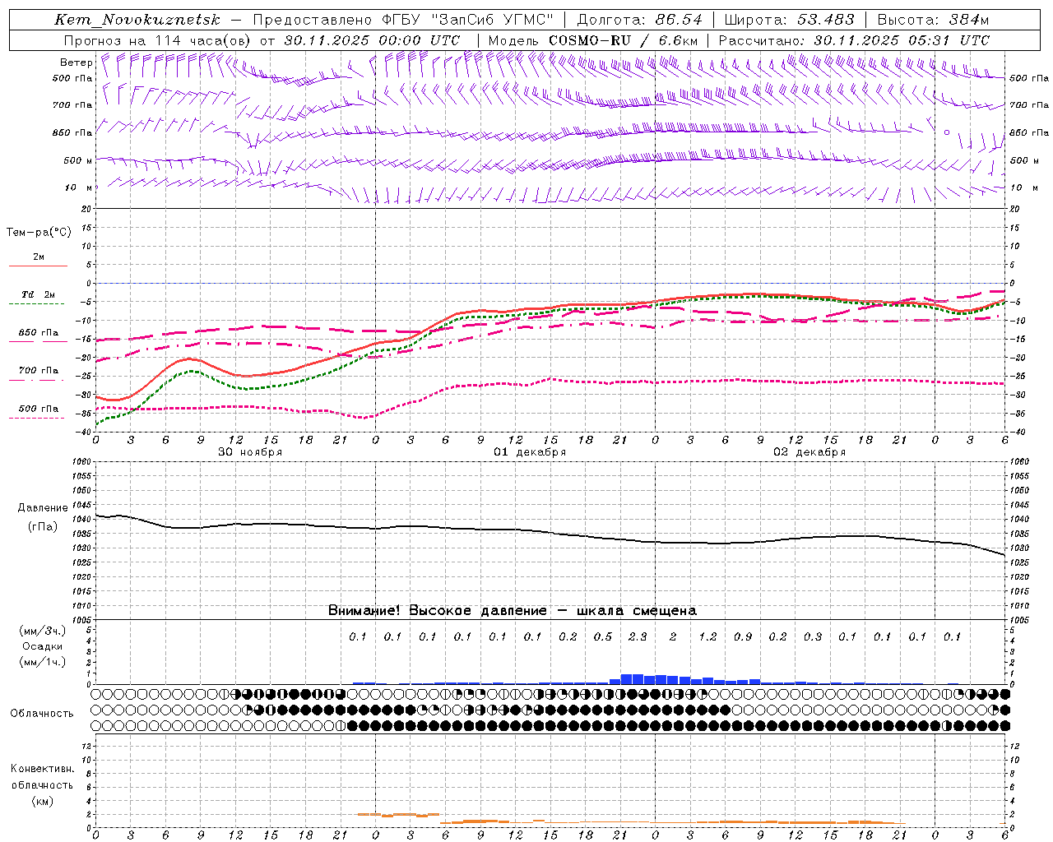Select the 'Долгота: 86.54' header value

click(640, 21)
